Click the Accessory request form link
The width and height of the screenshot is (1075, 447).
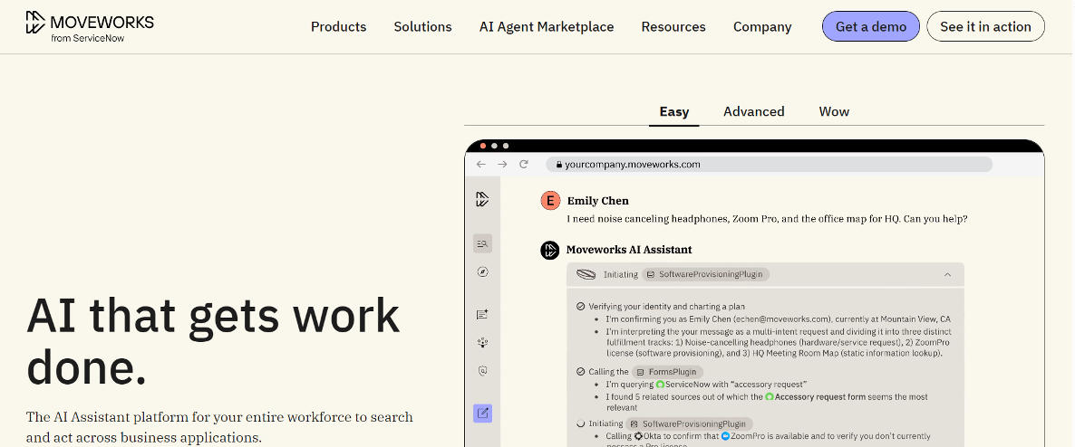(820, 396)
